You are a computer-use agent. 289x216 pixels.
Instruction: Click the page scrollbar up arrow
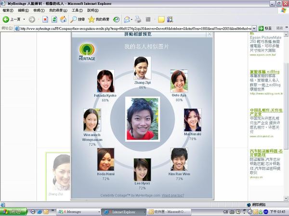pyautogui.click(x=286, y=35)
